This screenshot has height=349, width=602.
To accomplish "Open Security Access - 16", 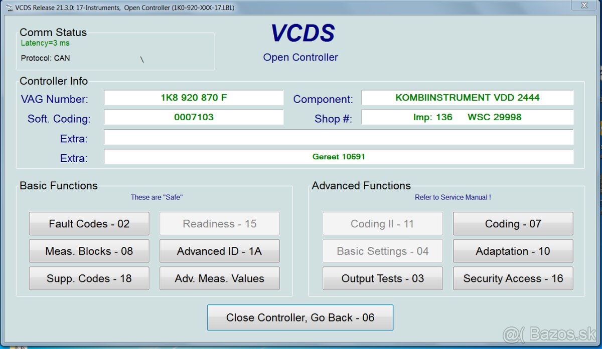I will point(513,278).
